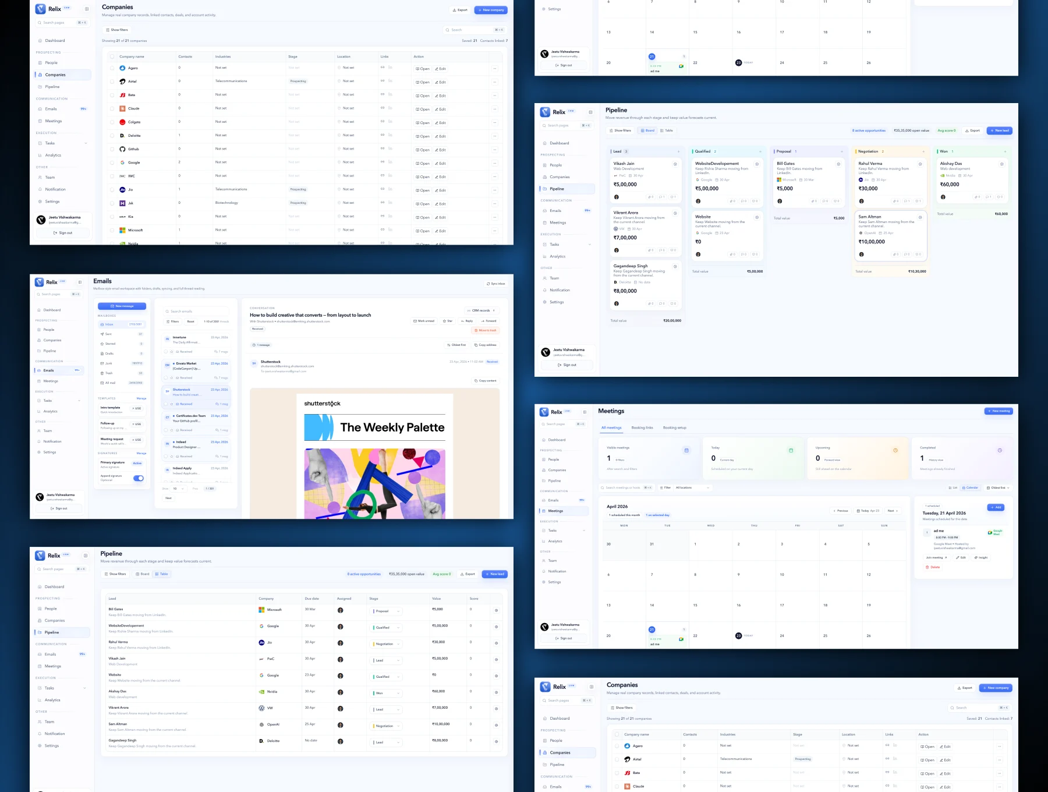Screen dimensions: 1048x792
Task: Select the Github company row checkbox
Action: [x=112, y=149]
